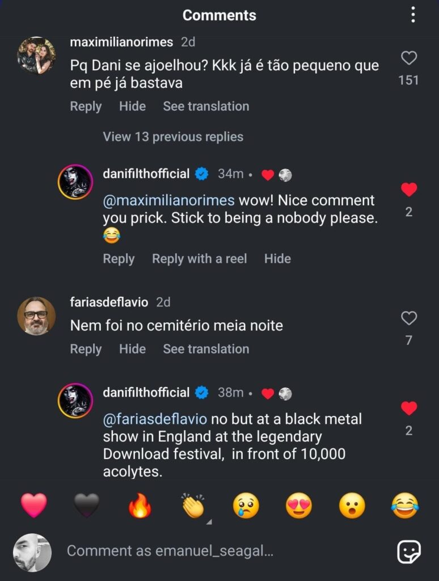The image size is (439, 581).
Task: Tap the crying face reaction emoji
Action: tap(246, 505)
